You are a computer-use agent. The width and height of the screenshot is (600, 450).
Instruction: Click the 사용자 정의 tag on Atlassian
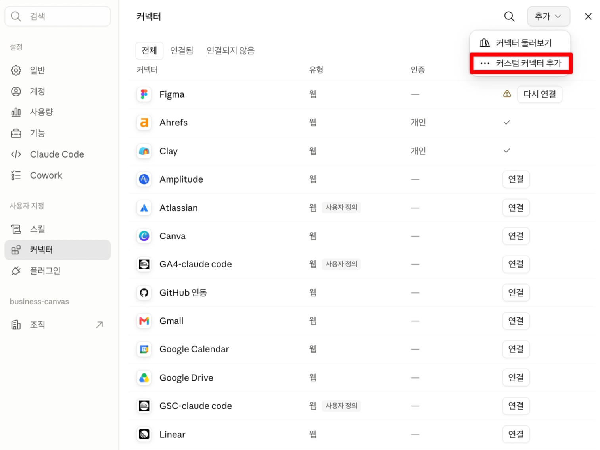[x=341, y=207]
